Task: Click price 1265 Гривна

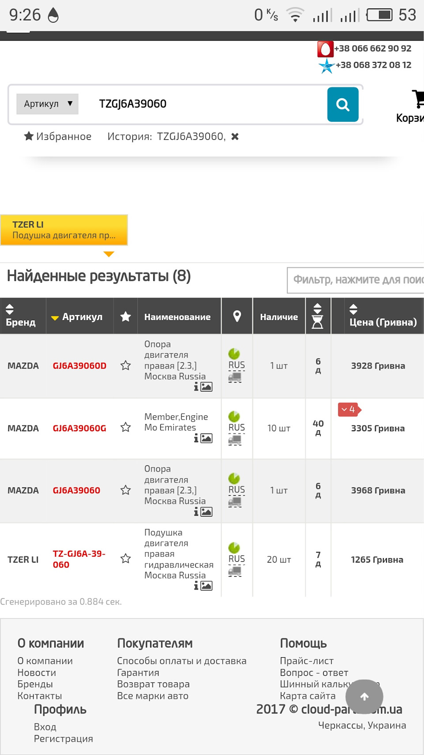Action: [377, 560]
